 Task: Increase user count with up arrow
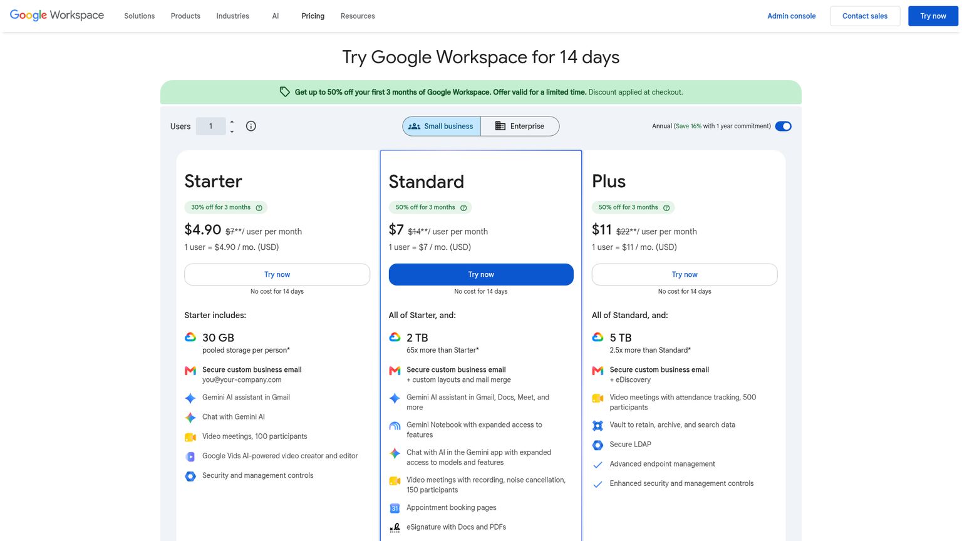click(x=232, y=121)
